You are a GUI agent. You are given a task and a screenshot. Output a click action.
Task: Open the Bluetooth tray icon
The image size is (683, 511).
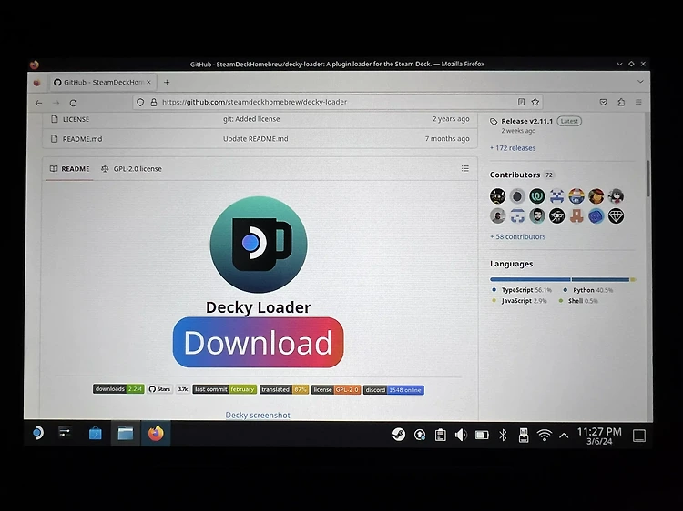[503, 435]
